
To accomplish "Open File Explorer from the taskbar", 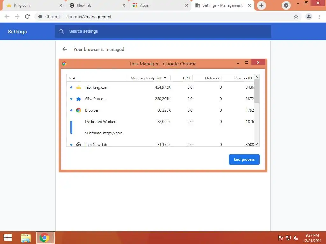I will (26, 238).
